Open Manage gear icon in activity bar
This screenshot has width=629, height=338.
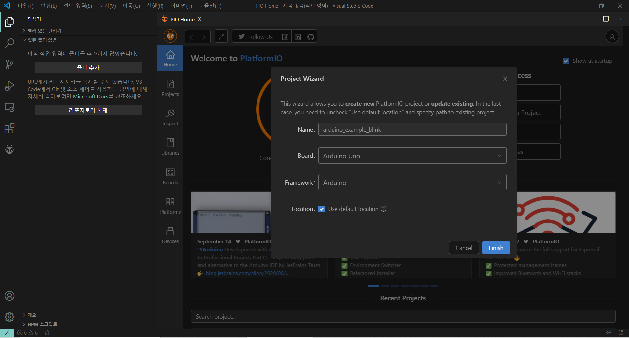point(10,317)
